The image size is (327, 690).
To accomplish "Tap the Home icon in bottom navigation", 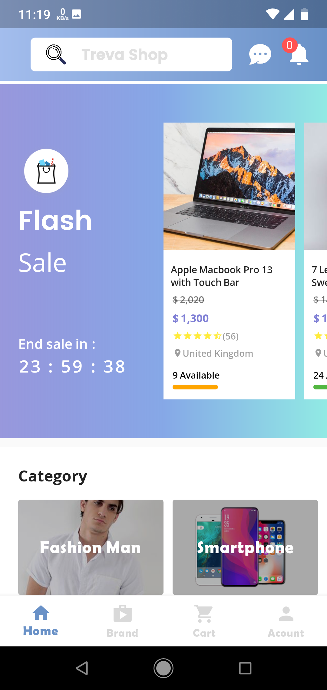I will [x=41, y=617].
